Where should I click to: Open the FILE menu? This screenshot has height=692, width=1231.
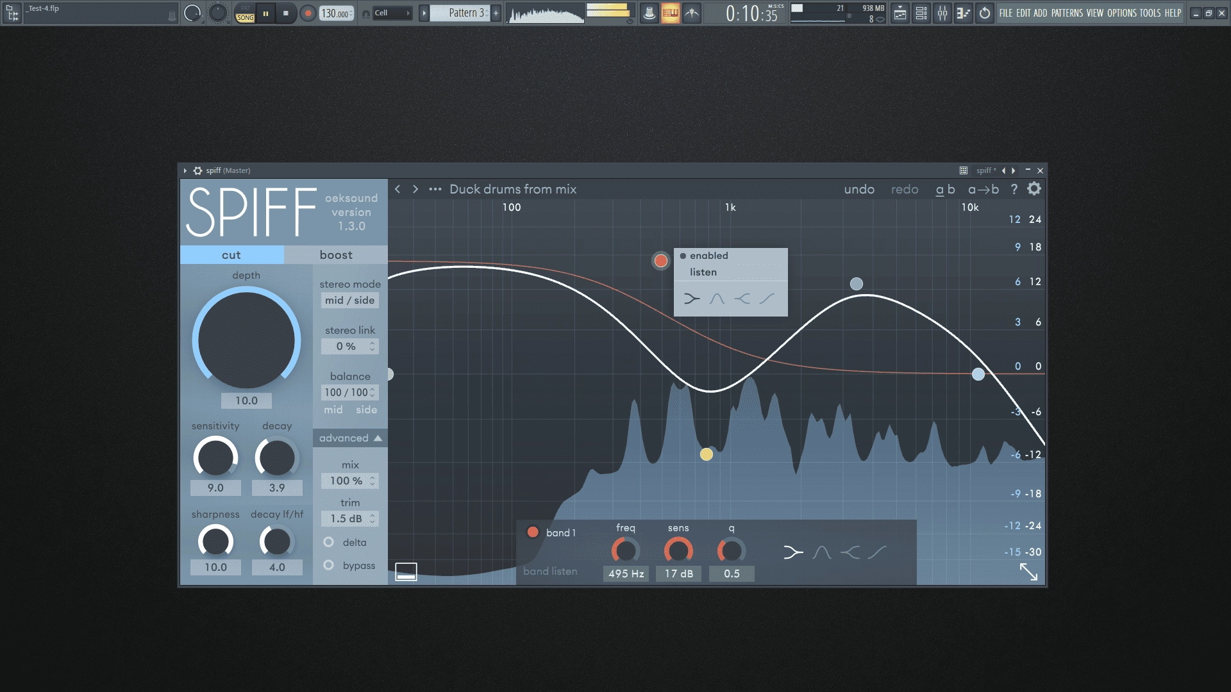[x=1005, y=13]
